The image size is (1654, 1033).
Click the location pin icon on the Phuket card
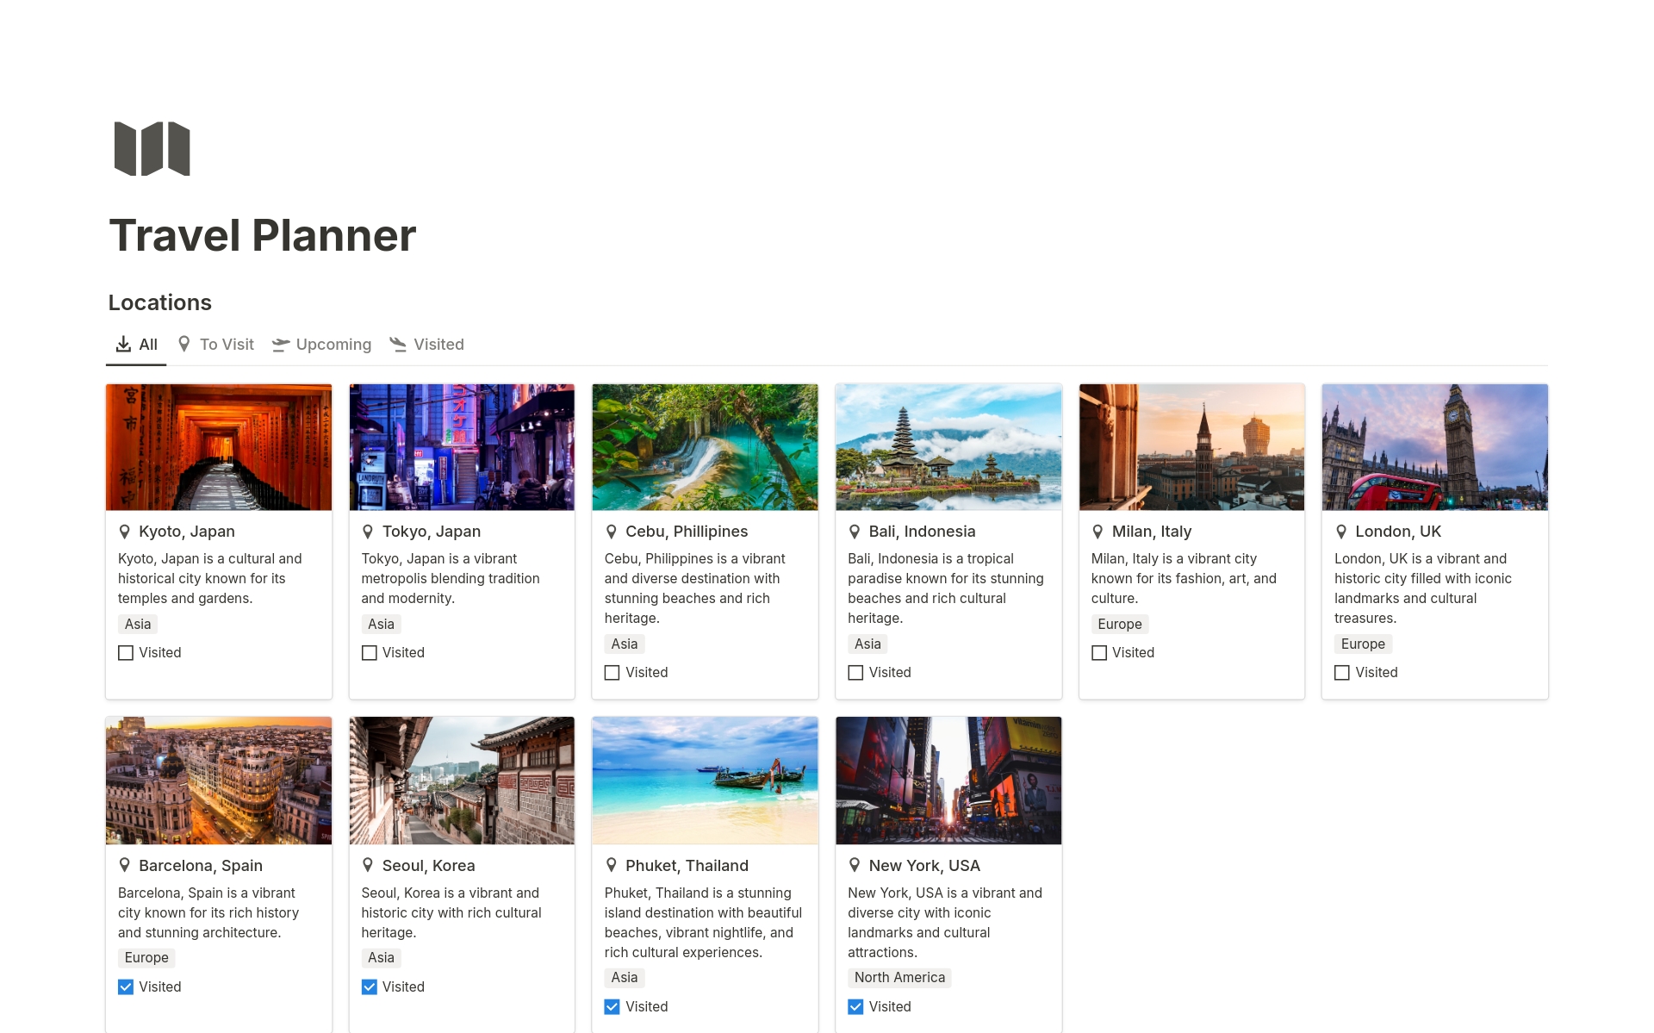[x=612, y=865]
